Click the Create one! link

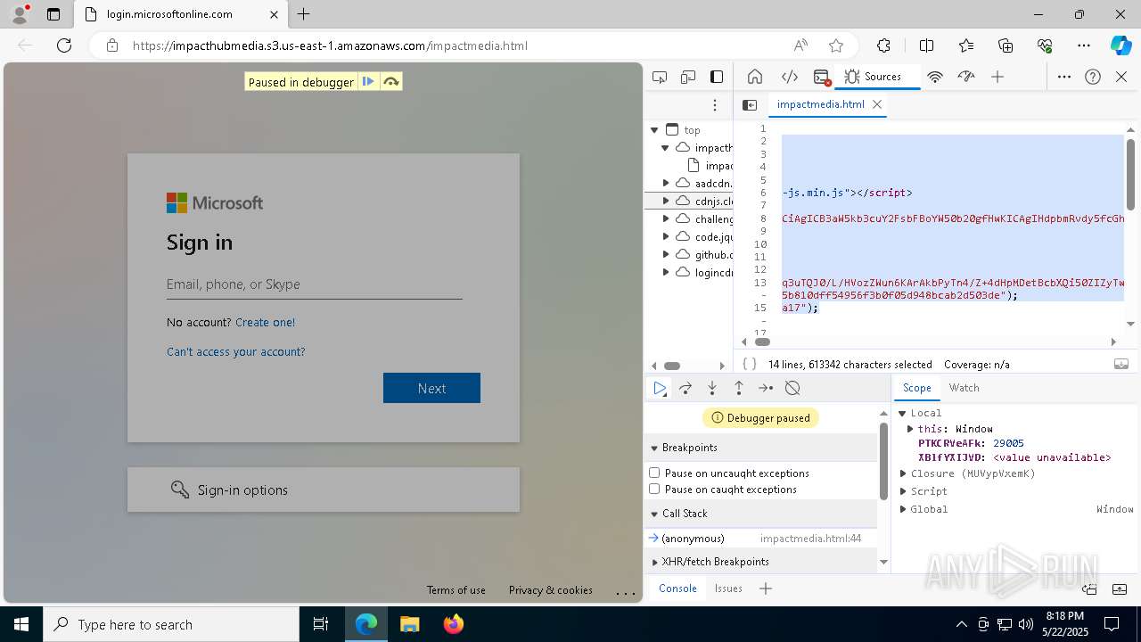(265, 322)
